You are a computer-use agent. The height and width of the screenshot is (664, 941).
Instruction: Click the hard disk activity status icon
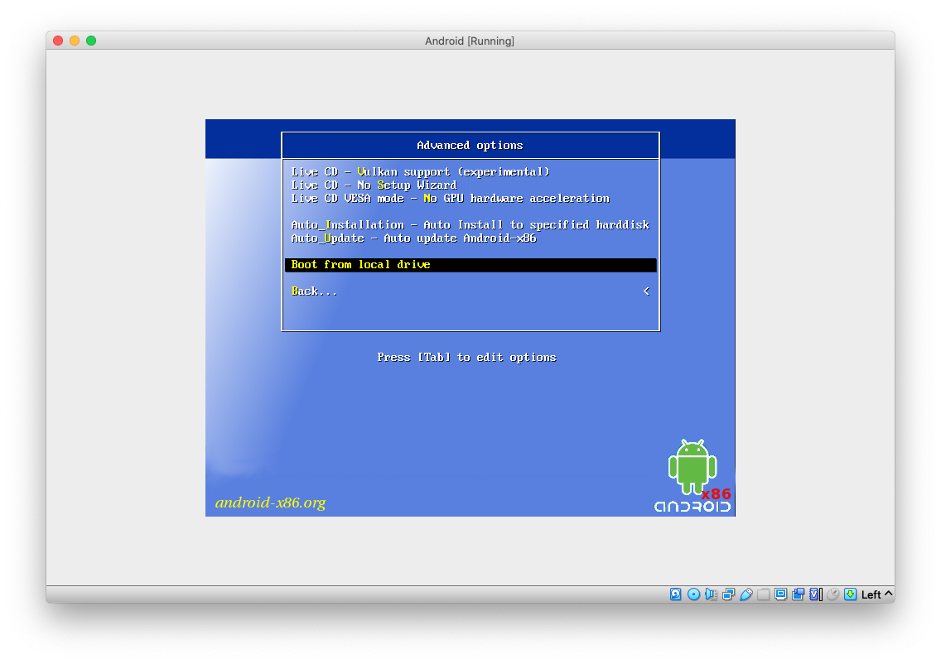(676, 594)
